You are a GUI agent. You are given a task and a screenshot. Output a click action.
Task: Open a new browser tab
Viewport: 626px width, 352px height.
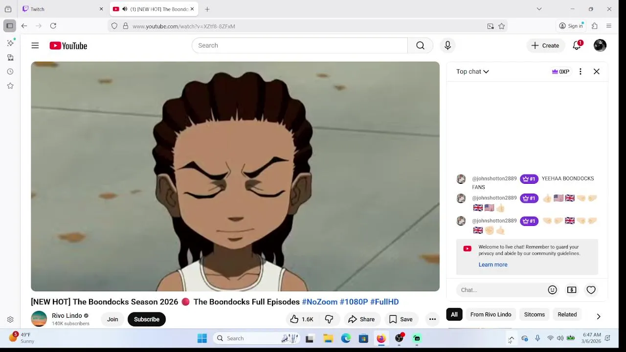point(207,9)
